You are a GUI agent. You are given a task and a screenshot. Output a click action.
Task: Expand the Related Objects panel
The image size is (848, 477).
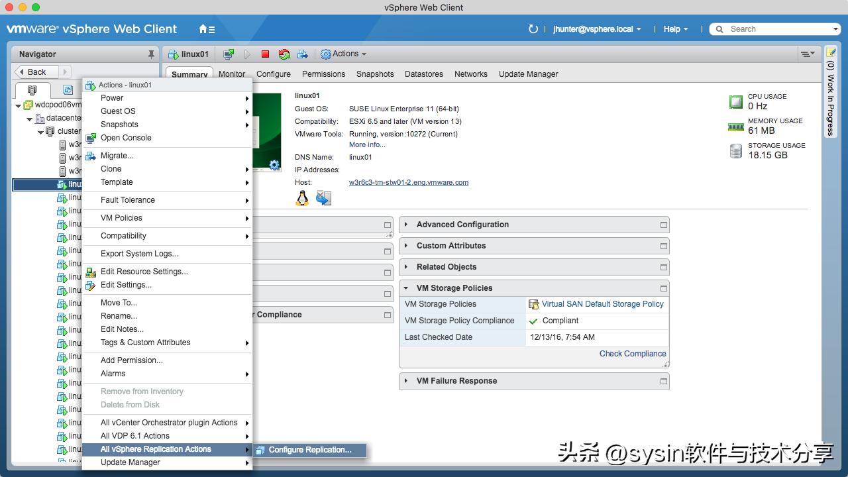coord(406,267)
